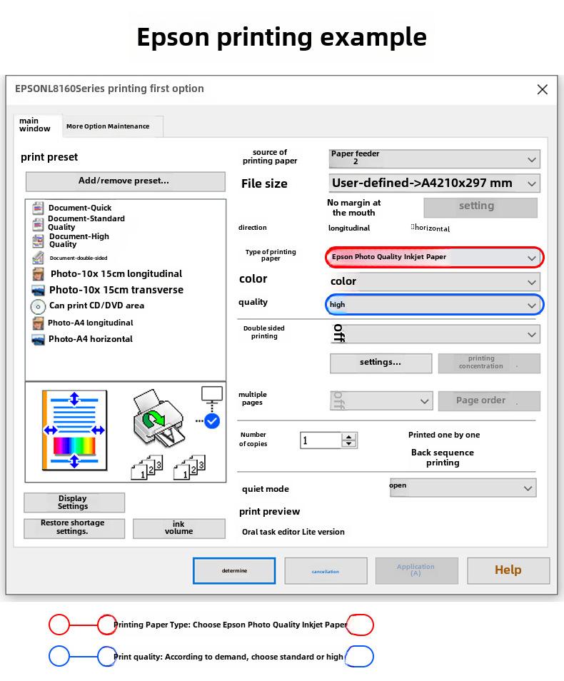Select Document-Standard Quality preset
Image resolution: width=564 pixels, height=681 pixels.
coord(86,223)
